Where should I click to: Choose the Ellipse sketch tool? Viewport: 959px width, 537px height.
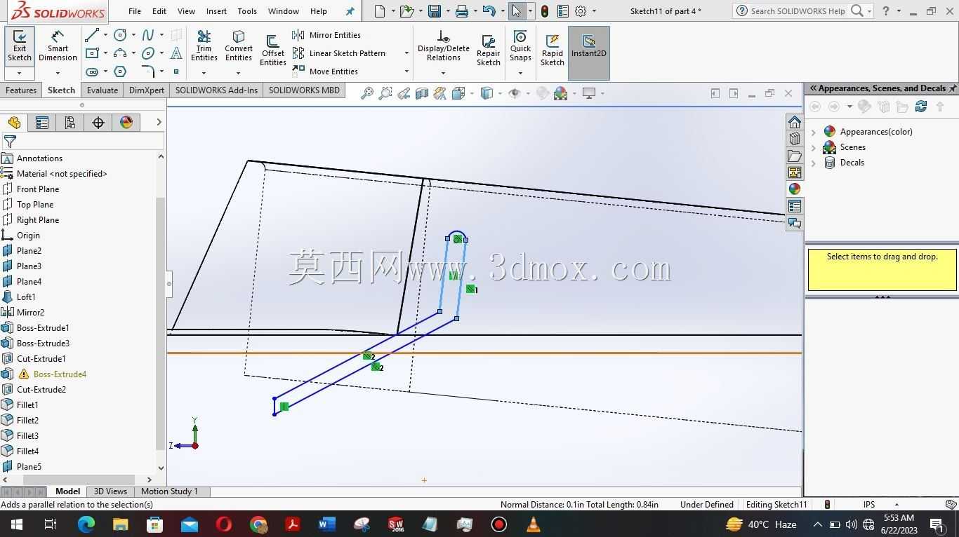(x=148, y=53)
